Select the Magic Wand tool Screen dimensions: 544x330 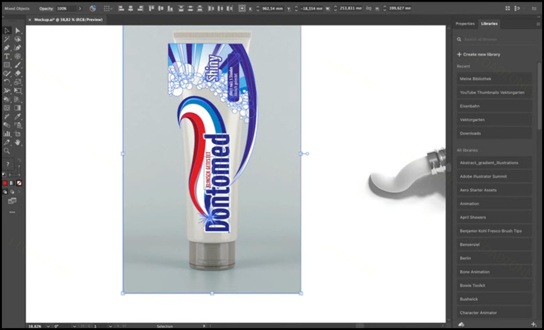(7, 39)
